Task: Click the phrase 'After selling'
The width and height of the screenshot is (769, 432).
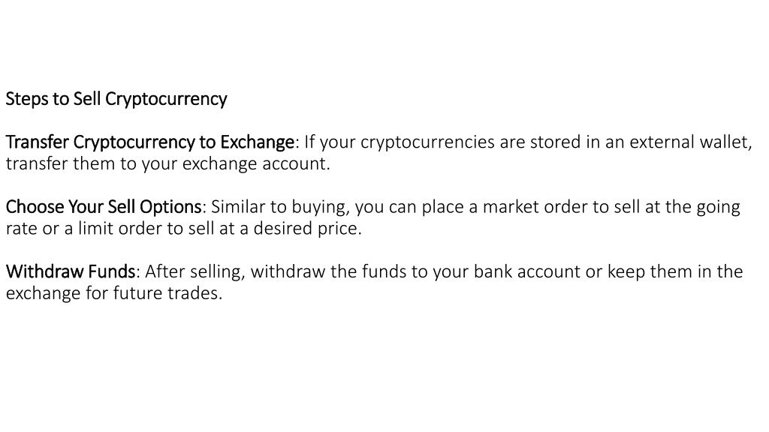Action: tap(195, 271)
